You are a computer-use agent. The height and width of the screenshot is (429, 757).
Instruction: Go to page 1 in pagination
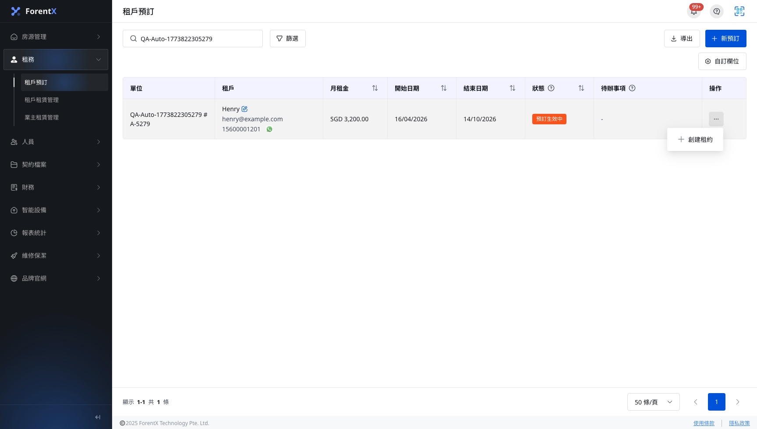point(717,402)
